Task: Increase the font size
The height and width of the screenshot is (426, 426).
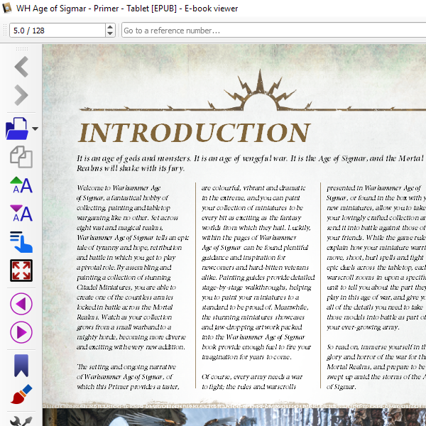Action: pyautogui.click(x=21, y=185)
